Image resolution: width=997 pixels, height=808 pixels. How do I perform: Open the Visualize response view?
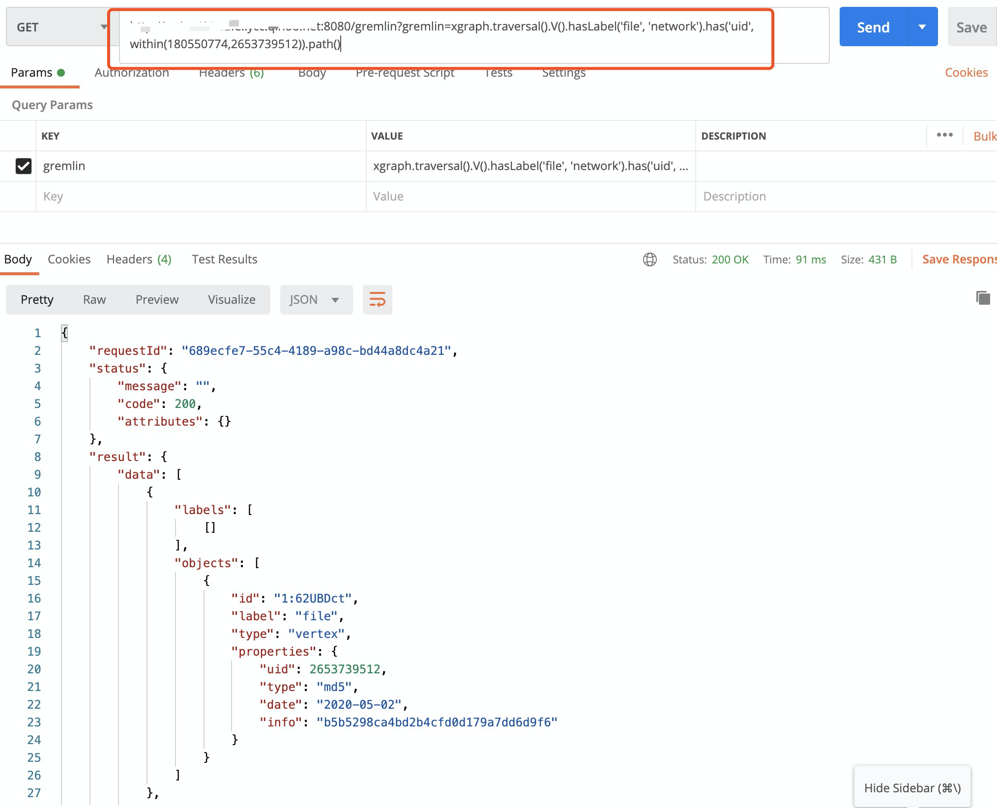(231, 299)
